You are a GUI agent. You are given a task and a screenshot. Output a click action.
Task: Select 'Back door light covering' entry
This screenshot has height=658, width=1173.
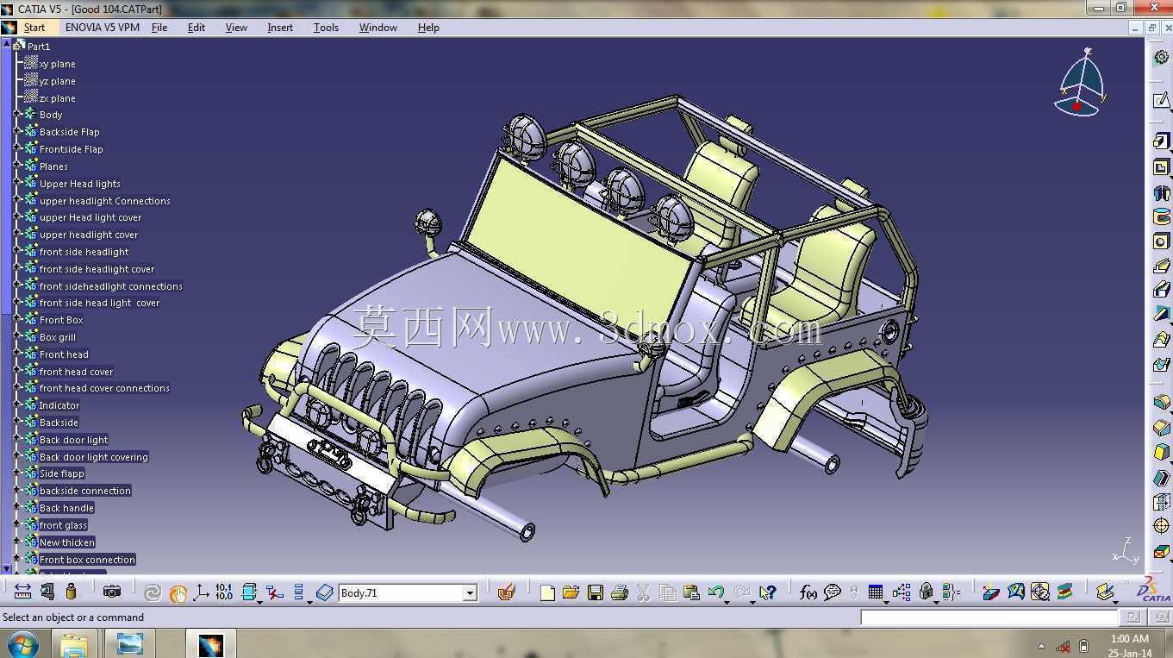[x=94, y=457]
